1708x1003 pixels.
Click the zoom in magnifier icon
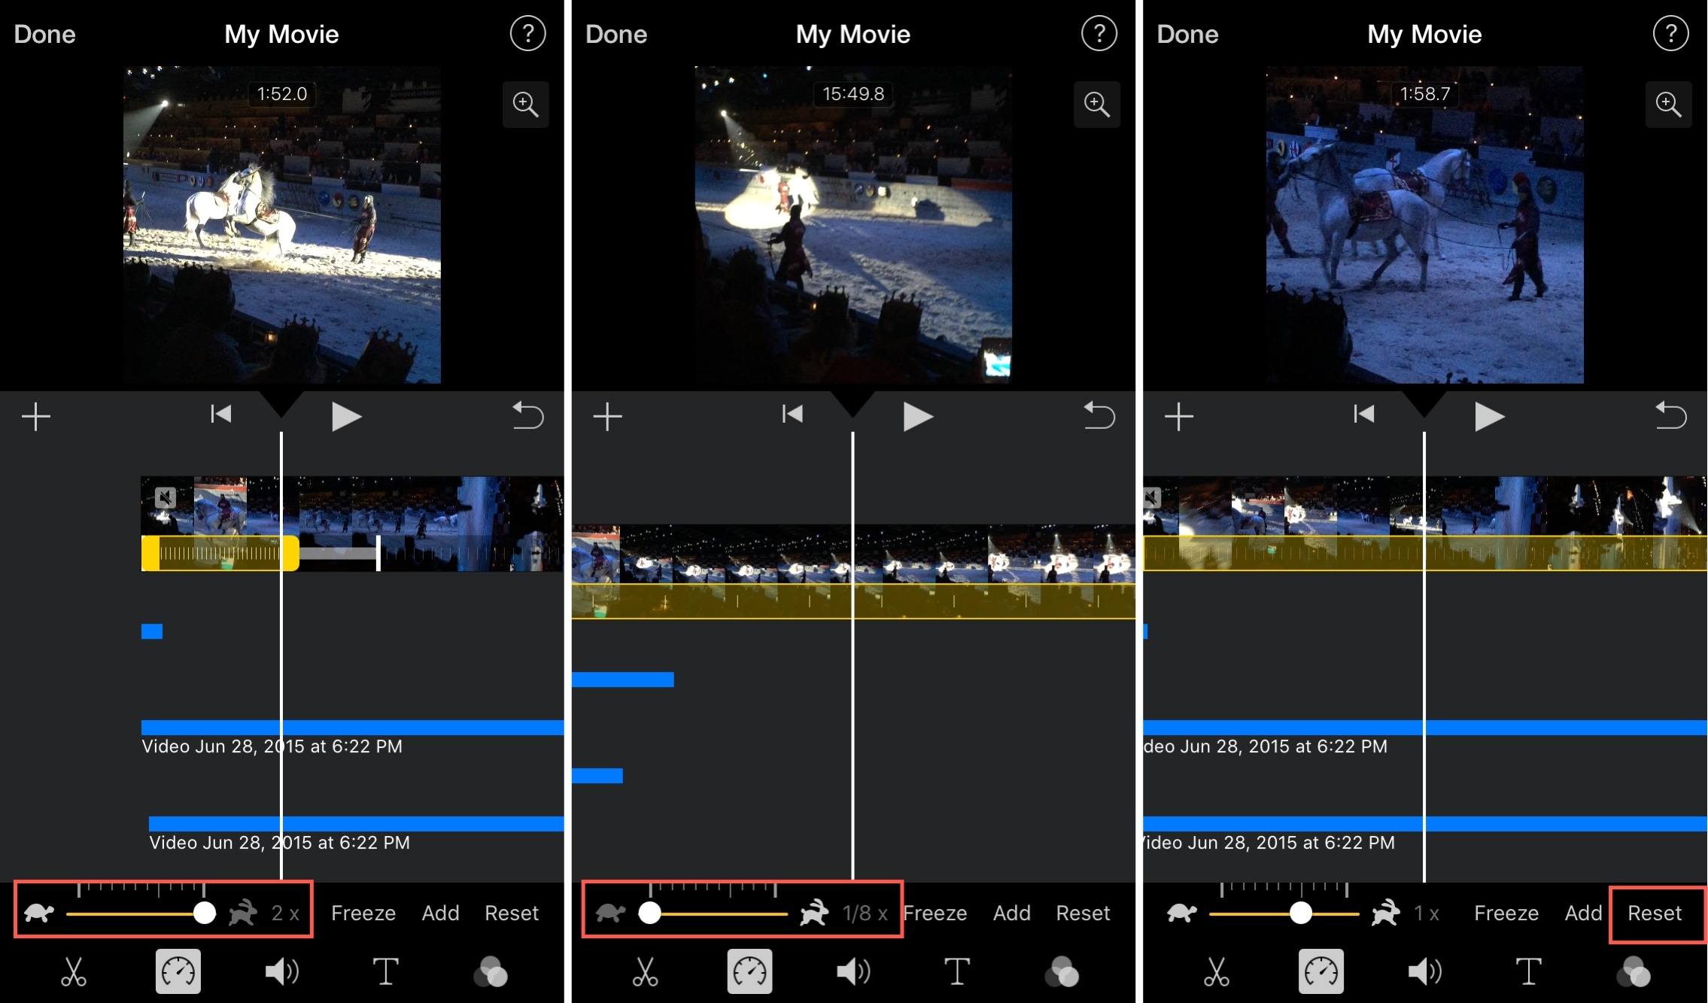pos(527,104)
